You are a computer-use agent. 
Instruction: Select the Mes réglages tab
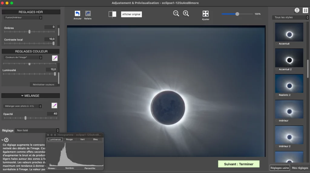coord(300,168)
